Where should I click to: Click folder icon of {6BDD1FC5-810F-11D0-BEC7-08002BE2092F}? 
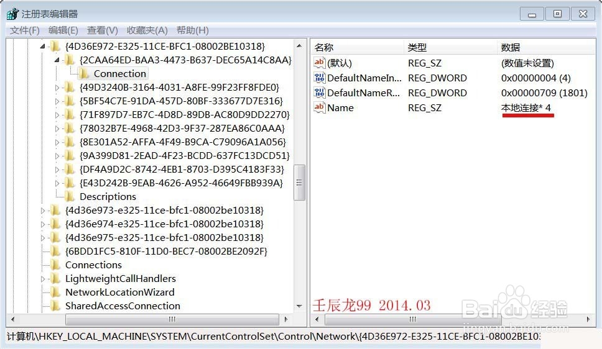(55, 252)
